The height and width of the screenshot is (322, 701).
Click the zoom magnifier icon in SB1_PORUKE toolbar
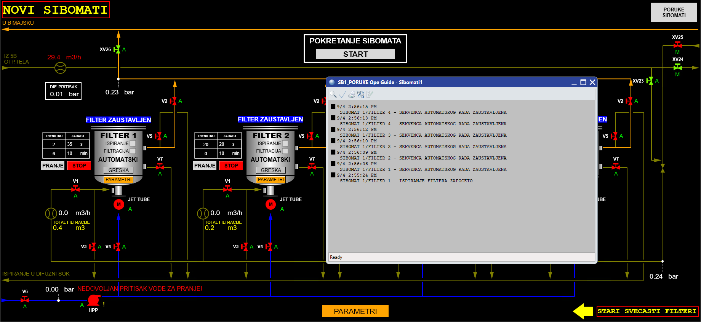[333, 94]
